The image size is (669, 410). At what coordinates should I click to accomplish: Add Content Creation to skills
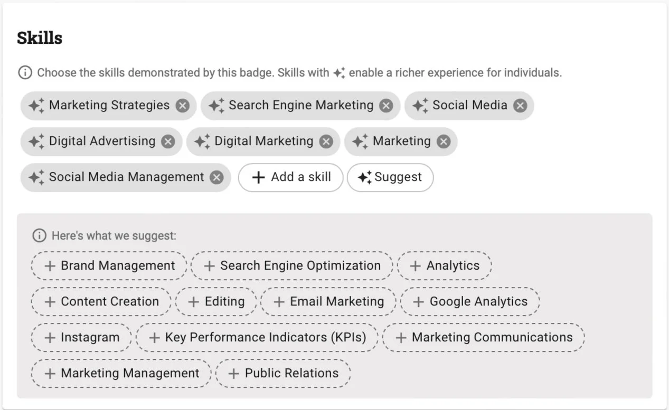[101, 302]
